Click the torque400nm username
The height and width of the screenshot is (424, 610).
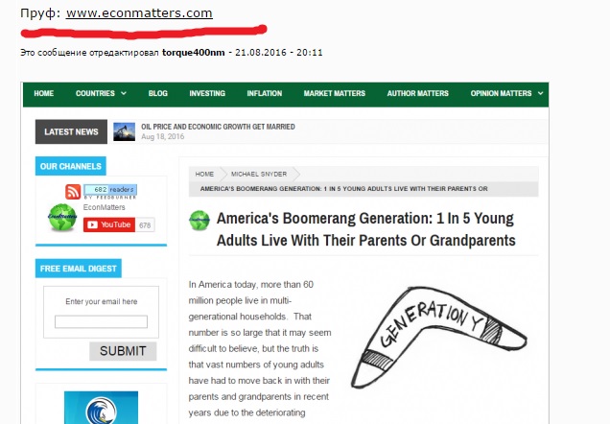[194, 53]
